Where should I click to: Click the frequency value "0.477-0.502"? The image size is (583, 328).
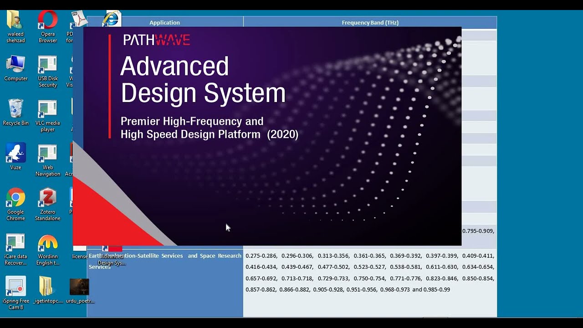tap(333, 267)
